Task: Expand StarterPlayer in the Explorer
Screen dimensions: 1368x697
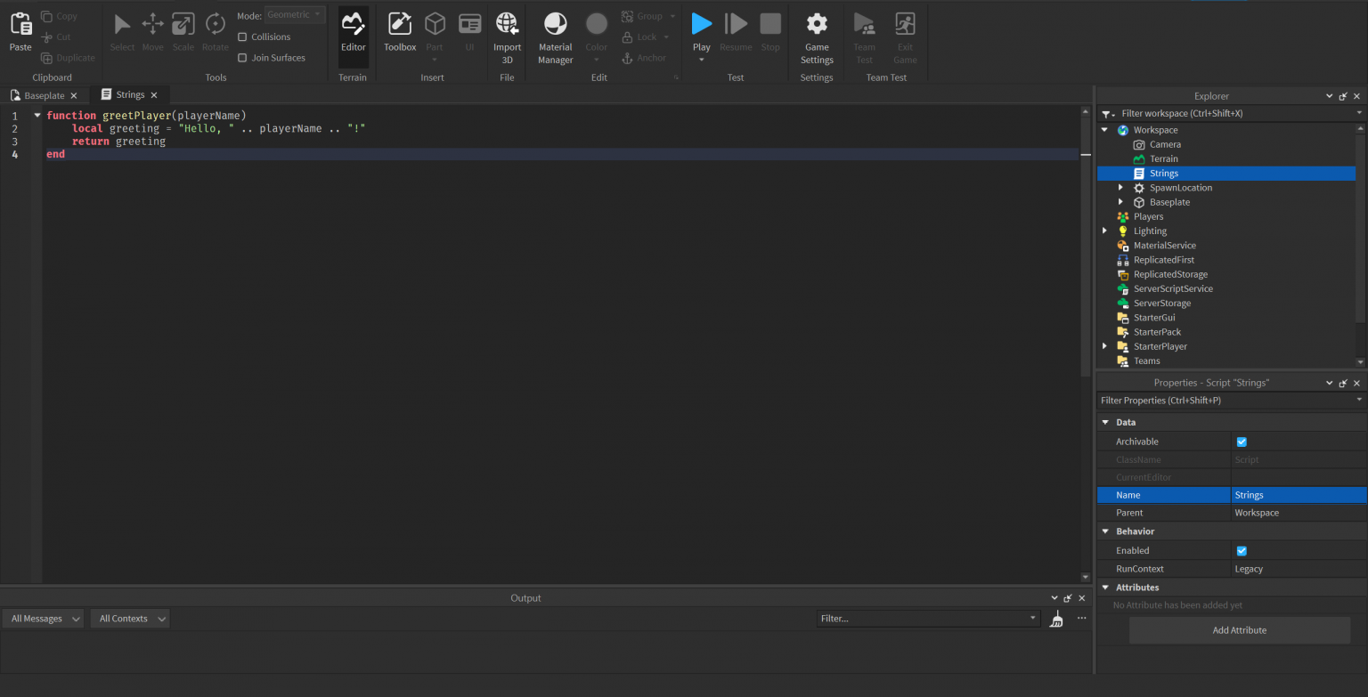Action: pos(1105,346)
